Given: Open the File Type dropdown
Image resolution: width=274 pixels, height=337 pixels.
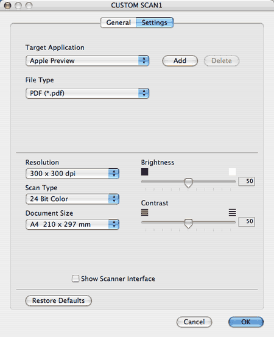Looking at the screenshot, I should (x=87, y=93).
